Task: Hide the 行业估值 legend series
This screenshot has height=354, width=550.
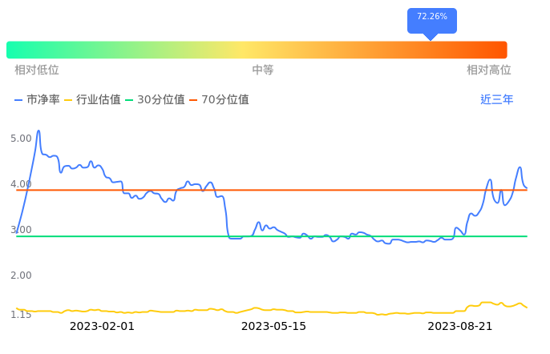Action: point(92,100)
